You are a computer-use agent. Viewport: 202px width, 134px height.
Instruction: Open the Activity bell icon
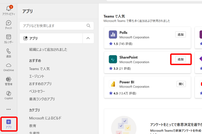point(9,9)
